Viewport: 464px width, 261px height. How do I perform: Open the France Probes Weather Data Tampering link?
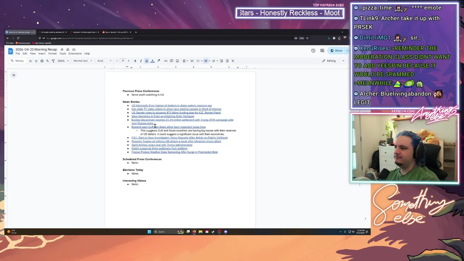click(174, 152)
